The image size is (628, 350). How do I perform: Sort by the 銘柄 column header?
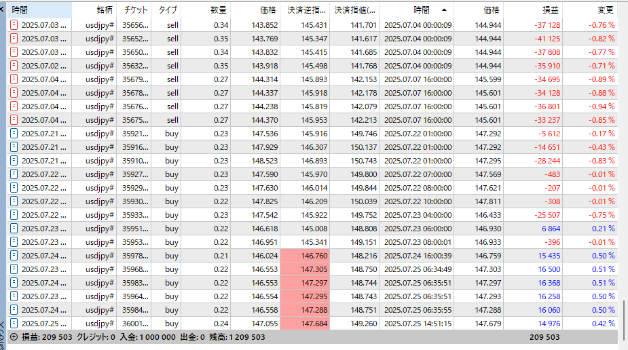94,10
